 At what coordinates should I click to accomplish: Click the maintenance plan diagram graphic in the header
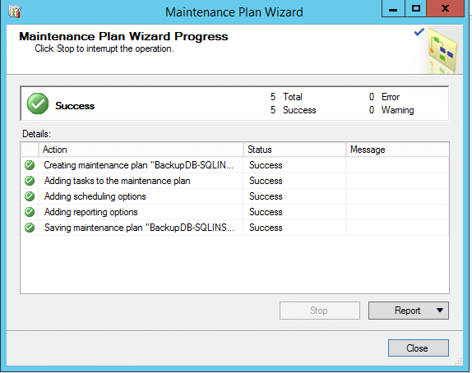point(442,51)
